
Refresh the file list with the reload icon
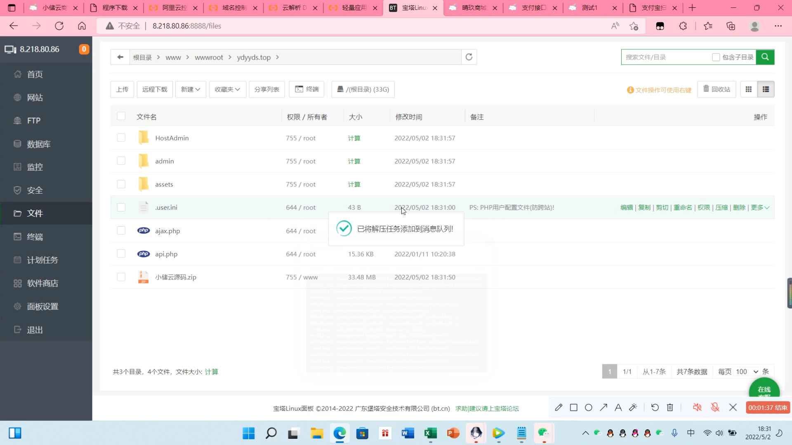tap(469, 57)
